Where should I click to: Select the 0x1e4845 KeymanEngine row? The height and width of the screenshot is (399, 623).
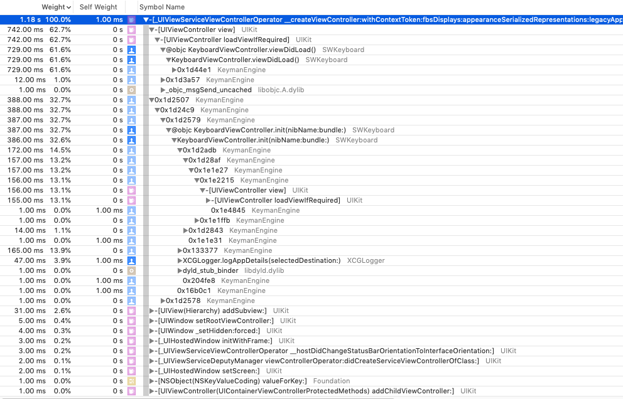coord(311,210)
